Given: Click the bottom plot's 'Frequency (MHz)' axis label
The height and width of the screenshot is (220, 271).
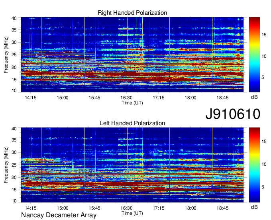Looking at the screenshot, I should pos(6,165).
